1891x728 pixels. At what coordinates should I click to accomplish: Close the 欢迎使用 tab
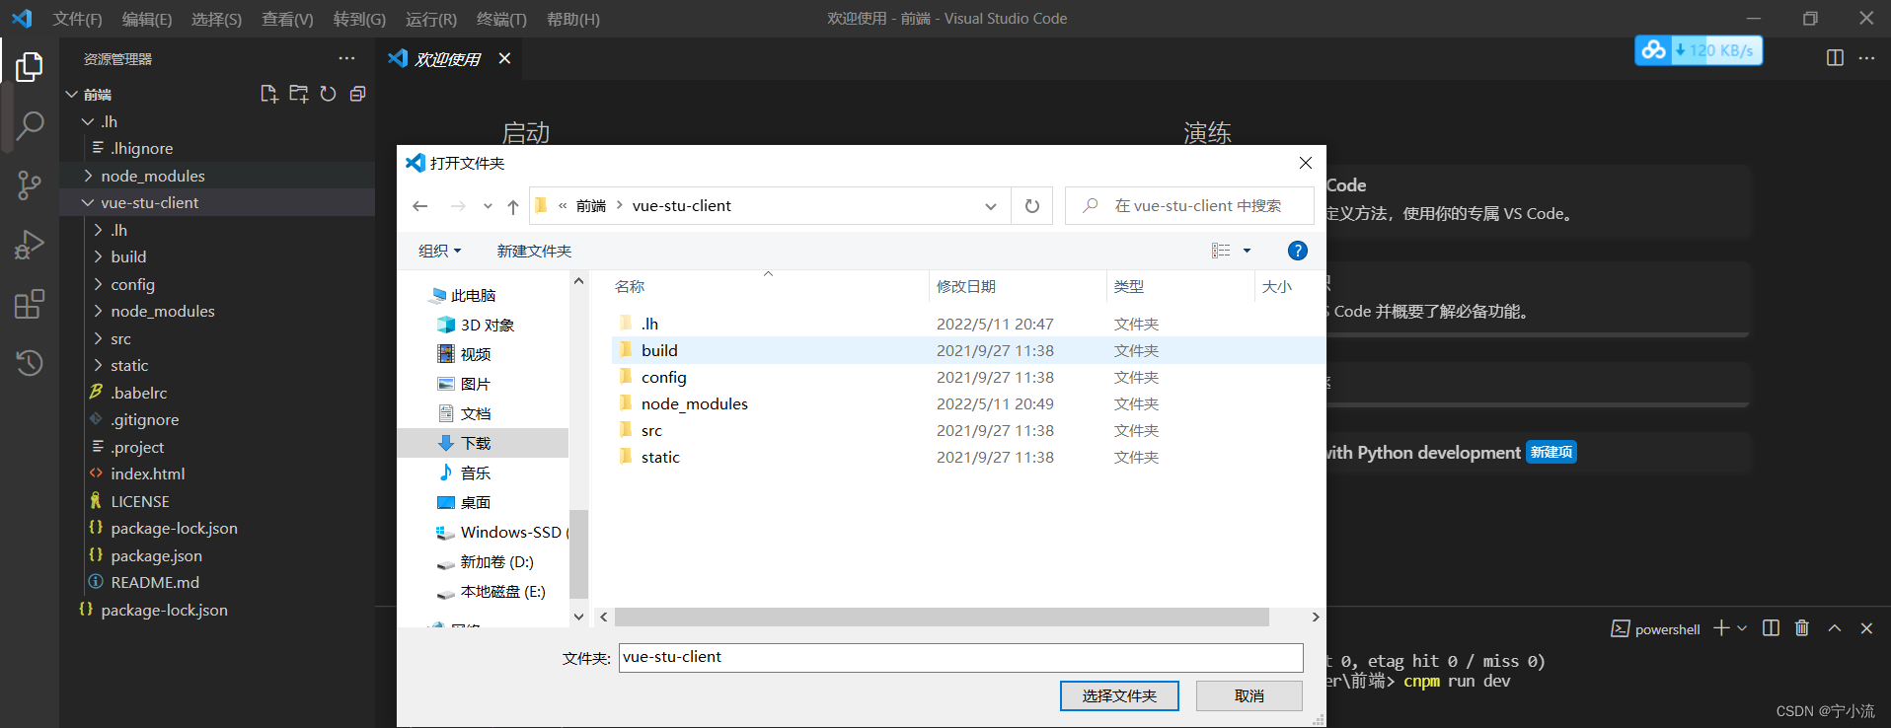(x=504, y=58)
